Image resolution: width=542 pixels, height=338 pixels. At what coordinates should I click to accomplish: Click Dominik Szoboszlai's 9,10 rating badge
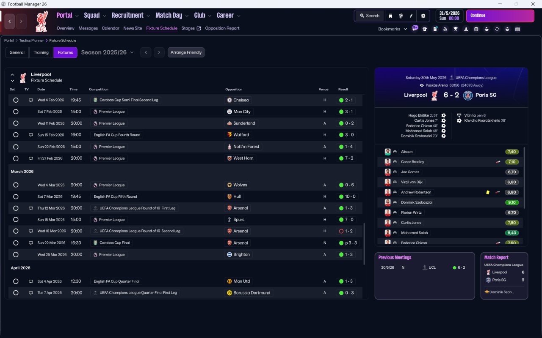tap(512, 202)
